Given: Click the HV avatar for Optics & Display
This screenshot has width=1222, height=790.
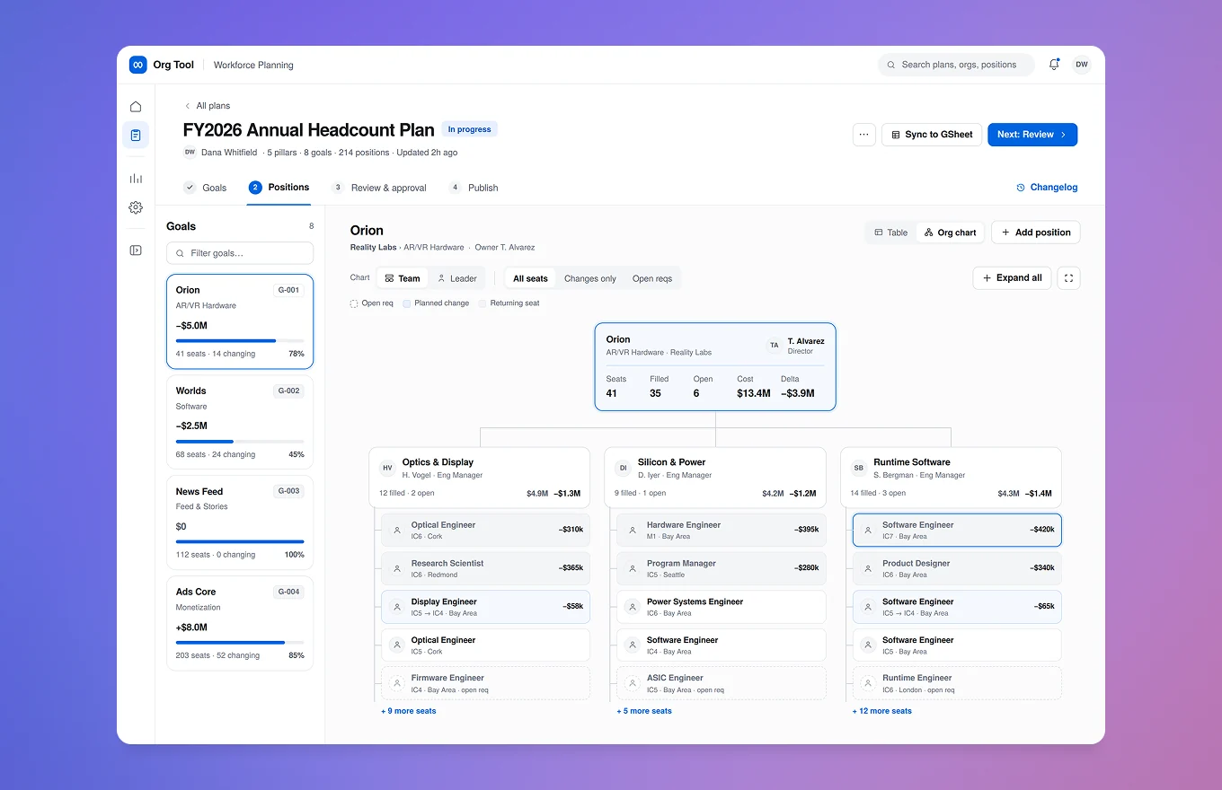Looking at the screenshot, I should point(387,468).
